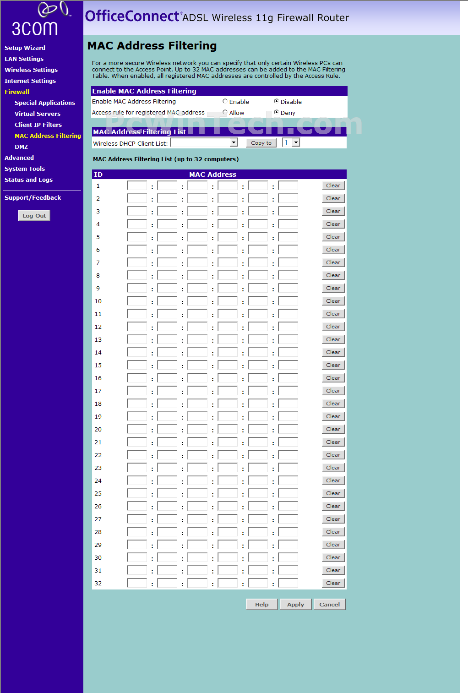Click first MAC octet field of row 9

(x=137, y=288)
